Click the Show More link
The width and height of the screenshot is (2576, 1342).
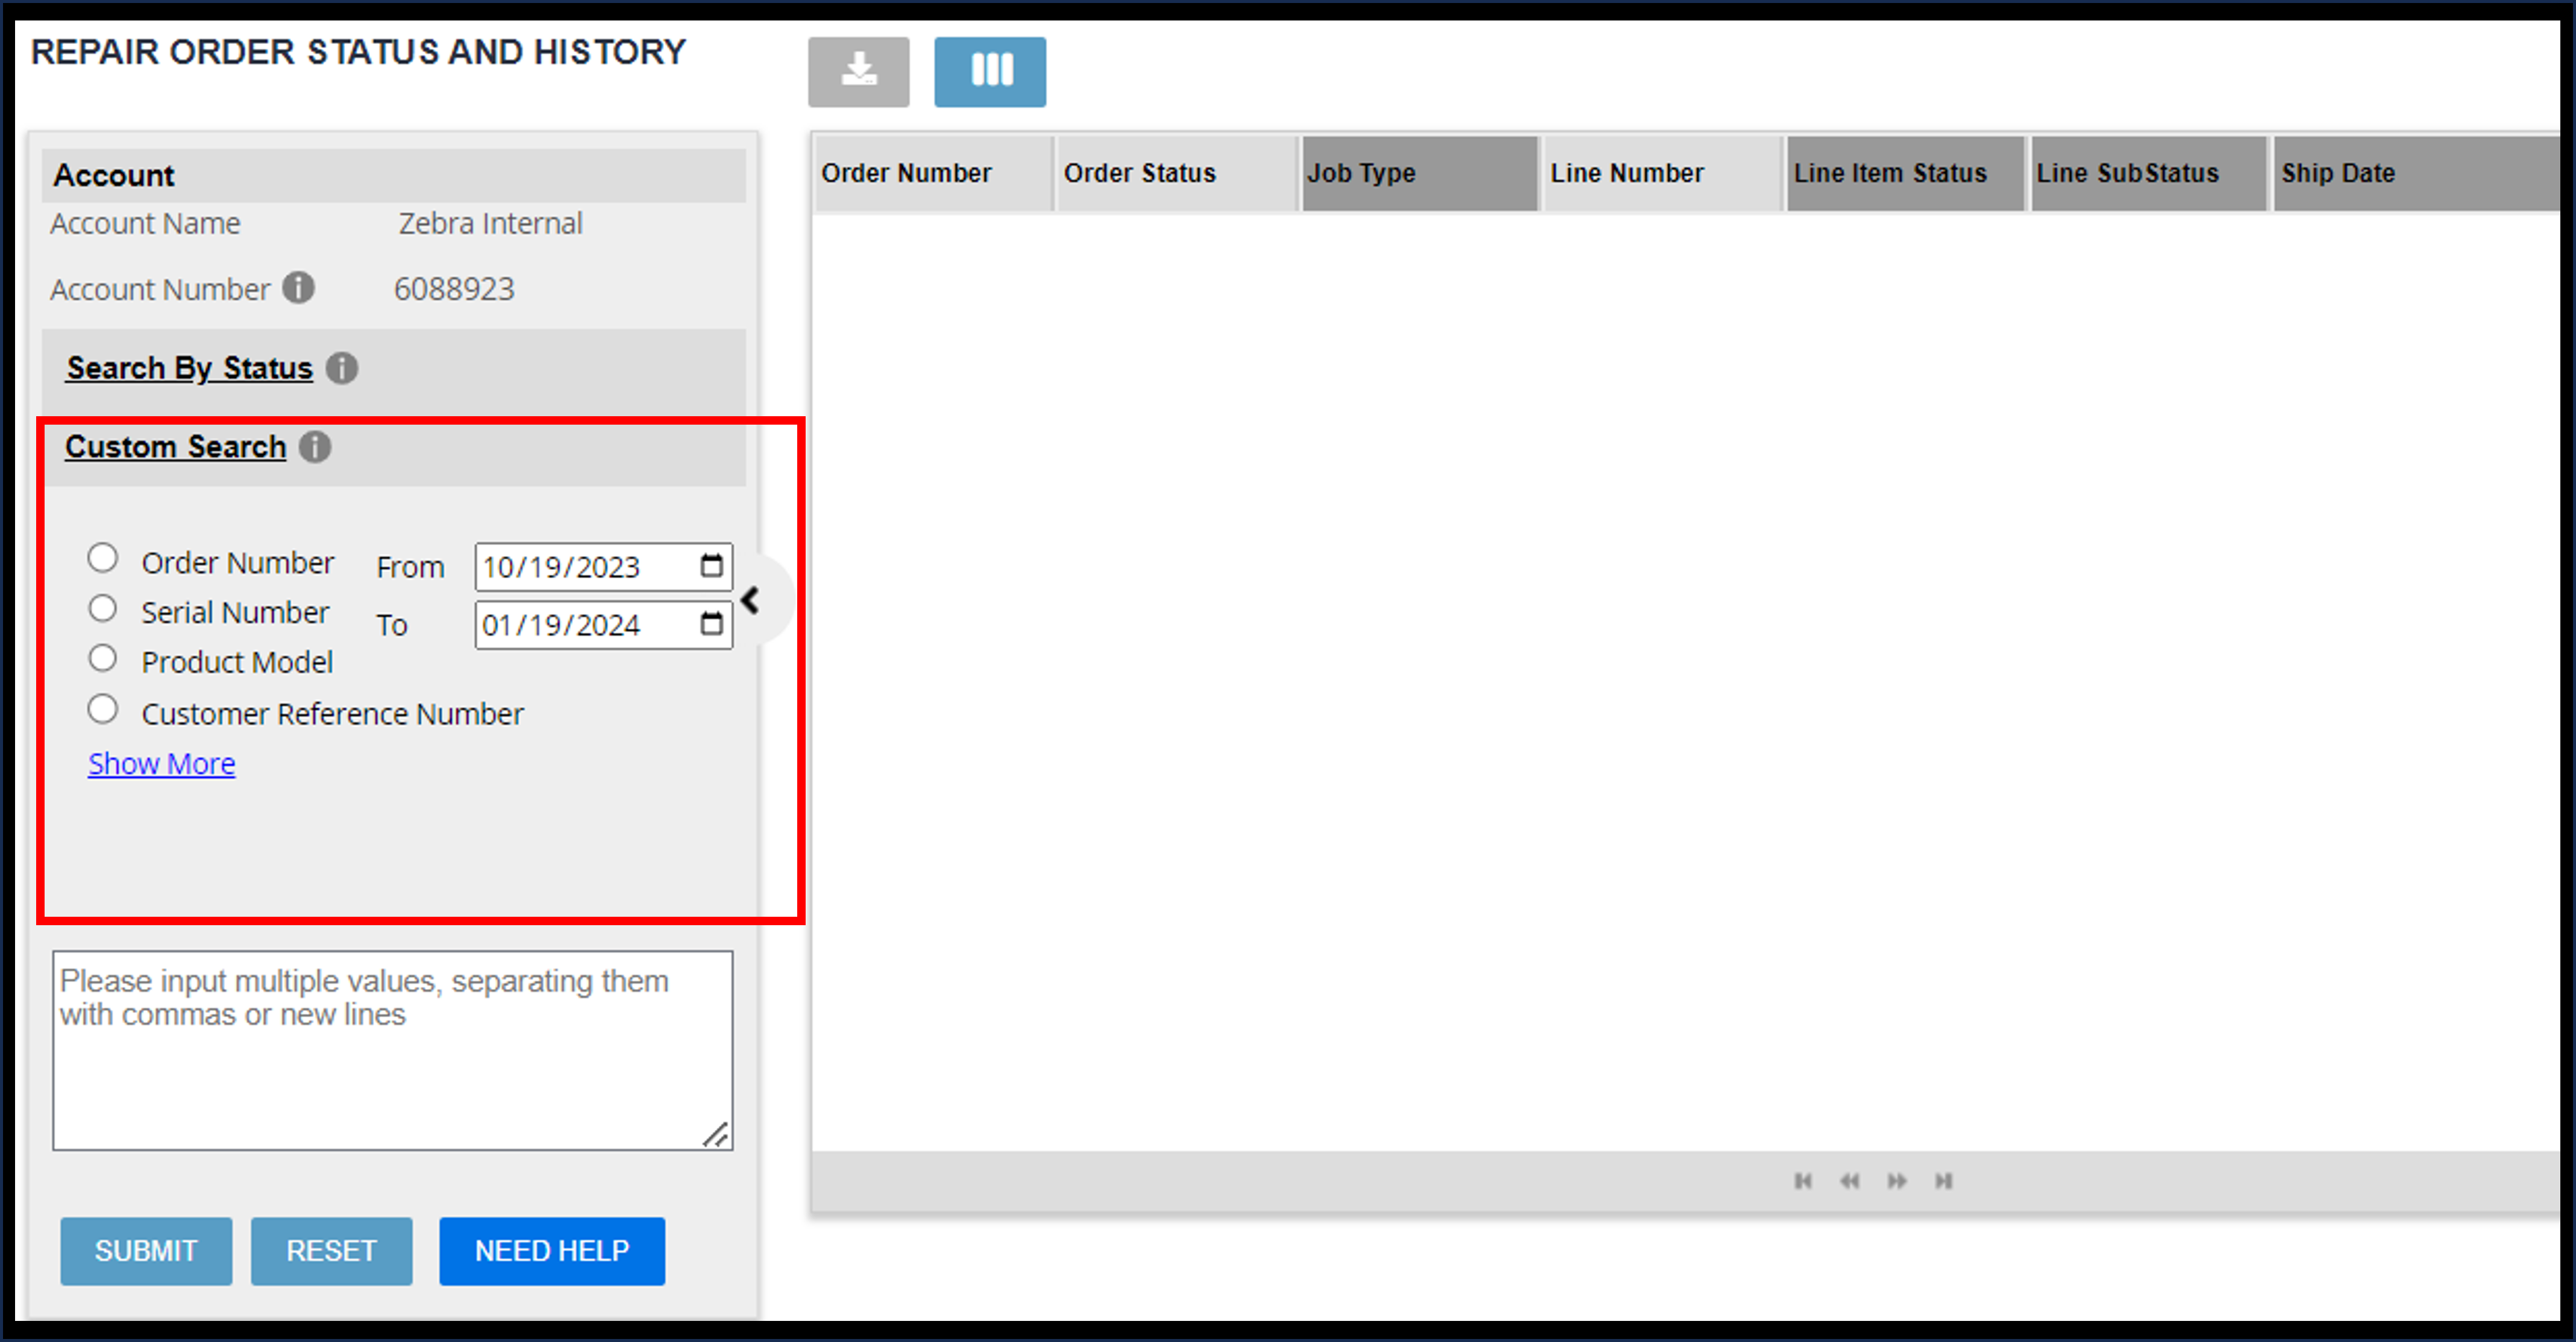tap(162, 763)
